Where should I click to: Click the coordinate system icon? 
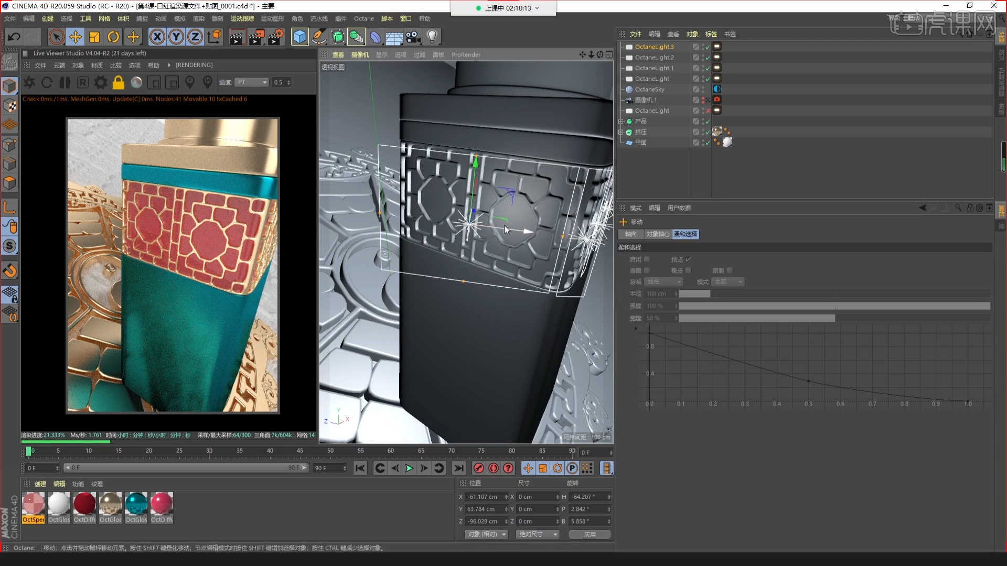pyautogui.click(x=215, y=37)
